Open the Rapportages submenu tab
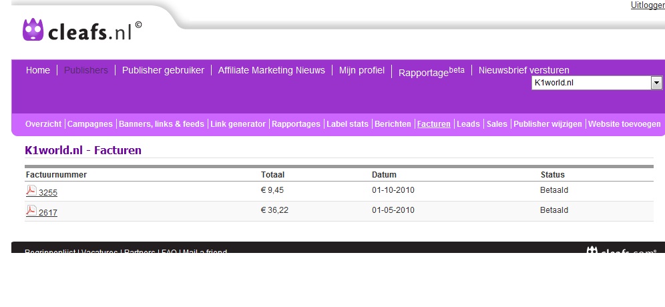Viewport: 665px width, 307px height. (x=296, y=124)
